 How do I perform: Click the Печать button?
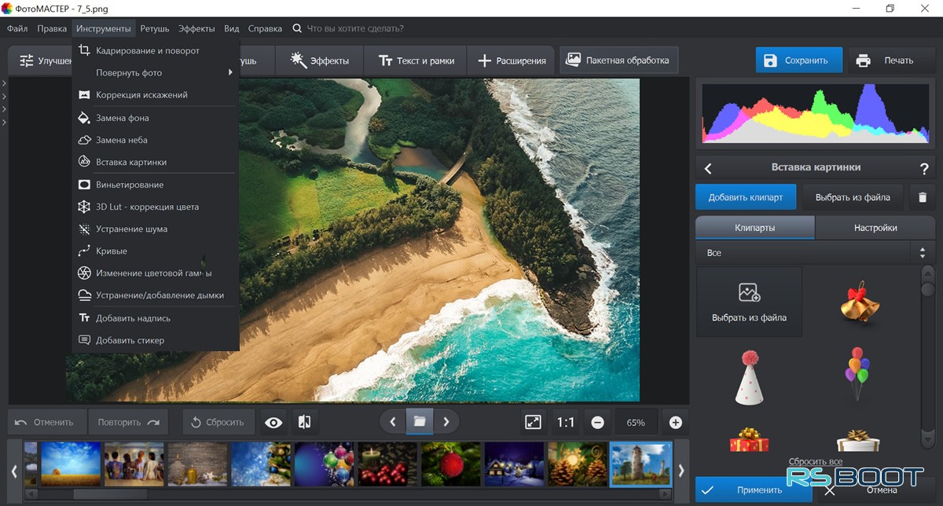pyautogui.click(x=890, y=60)
